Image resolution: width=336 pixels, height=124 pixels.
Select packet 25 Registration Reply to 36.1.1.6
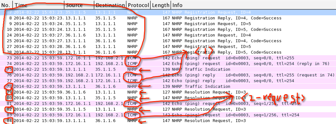click(168, 41)
